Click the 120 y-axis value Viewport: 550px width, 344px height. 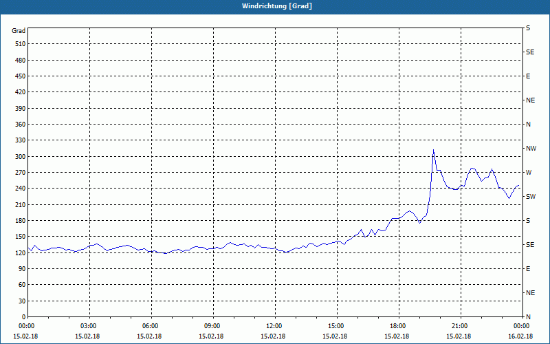(x=21, y=252)
